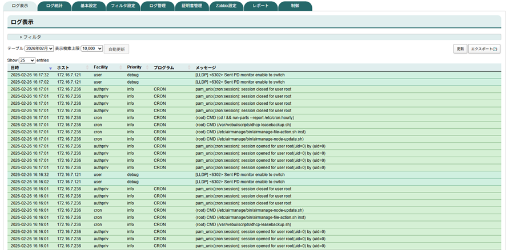Screen dimensions: 506x250
Task: Open the 基本設定 tab
Action: click(89, 6)
